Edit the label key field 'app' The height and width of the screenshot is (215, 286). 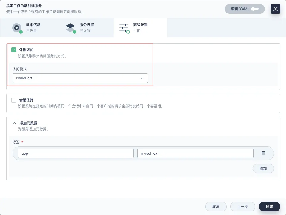point(76,153)
